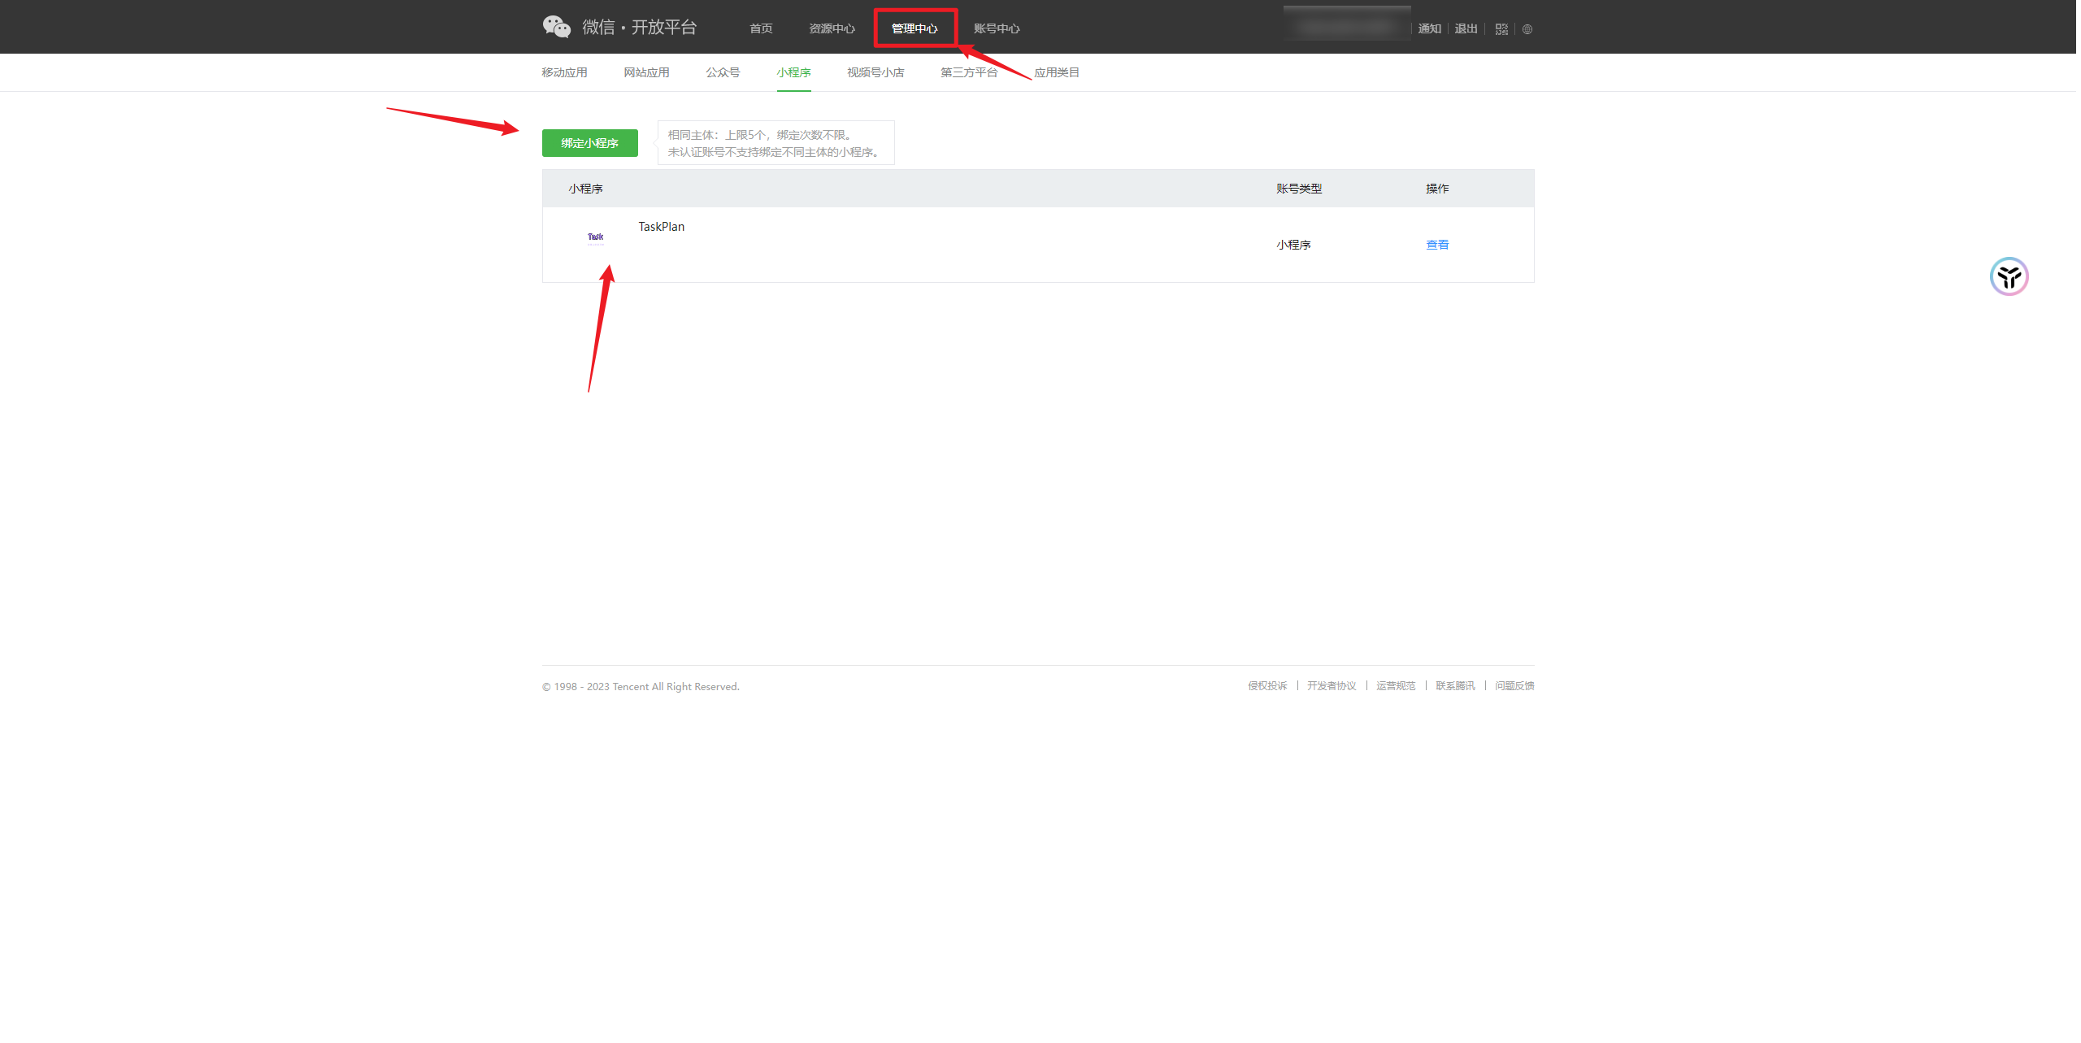Click the green 绑定小程序 button
The width and height of the screenshot is (2081, 1043).
(589, 143)
